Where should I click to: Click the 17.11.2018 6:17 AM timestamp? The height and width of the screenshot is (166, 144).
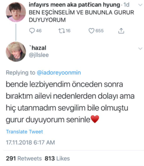pyautogui.click(x=30, y=142)
